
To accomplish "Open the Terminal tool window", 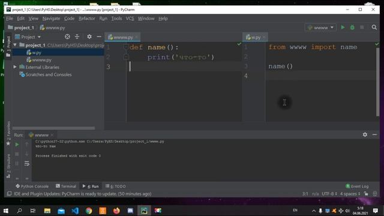I will (x=66, y=186).
